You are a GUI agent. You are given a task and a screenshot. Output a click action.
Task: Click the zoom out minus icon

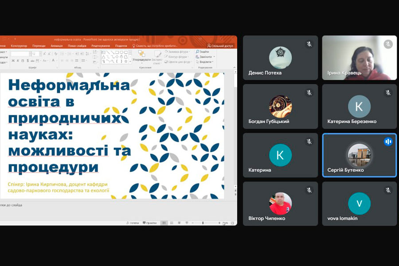point(193,223)
